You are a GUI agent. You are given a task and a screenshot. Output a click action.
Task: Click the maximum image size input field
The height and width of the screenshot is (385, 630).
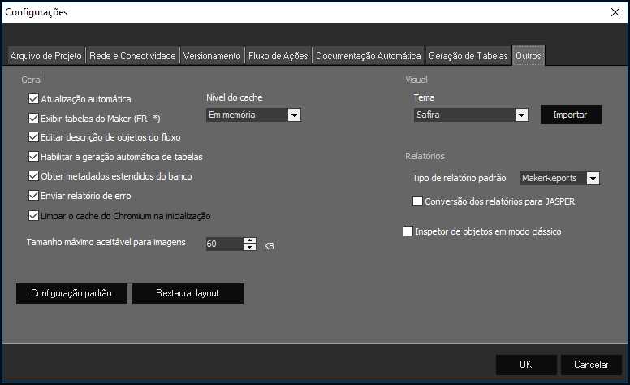(x=223, y=244)
